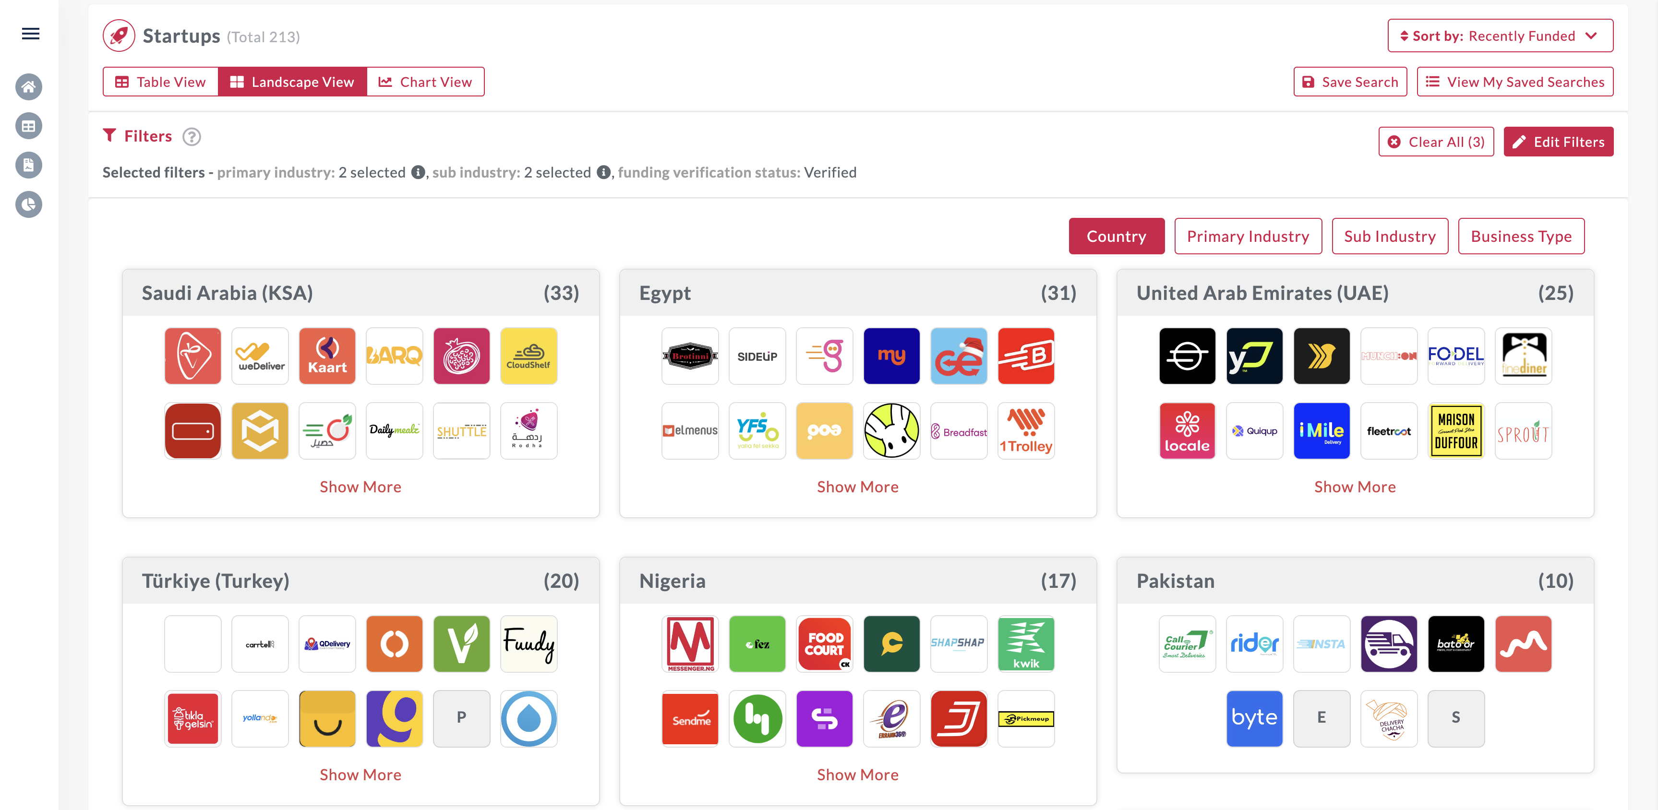This screenshot has width=1658, height=810.
Task: Open the CloudShelf startup logo
Action: click(x=529, y=356)
